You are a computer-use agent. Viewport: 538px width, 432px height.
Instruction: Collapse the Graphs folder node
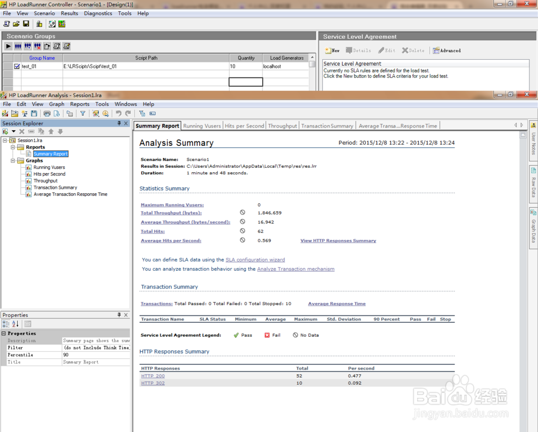(13, 160)
